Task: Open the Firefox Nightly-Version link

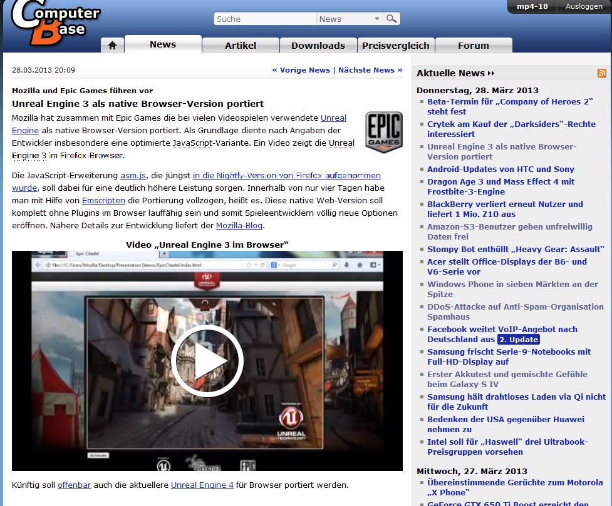Action: point(287,175)
